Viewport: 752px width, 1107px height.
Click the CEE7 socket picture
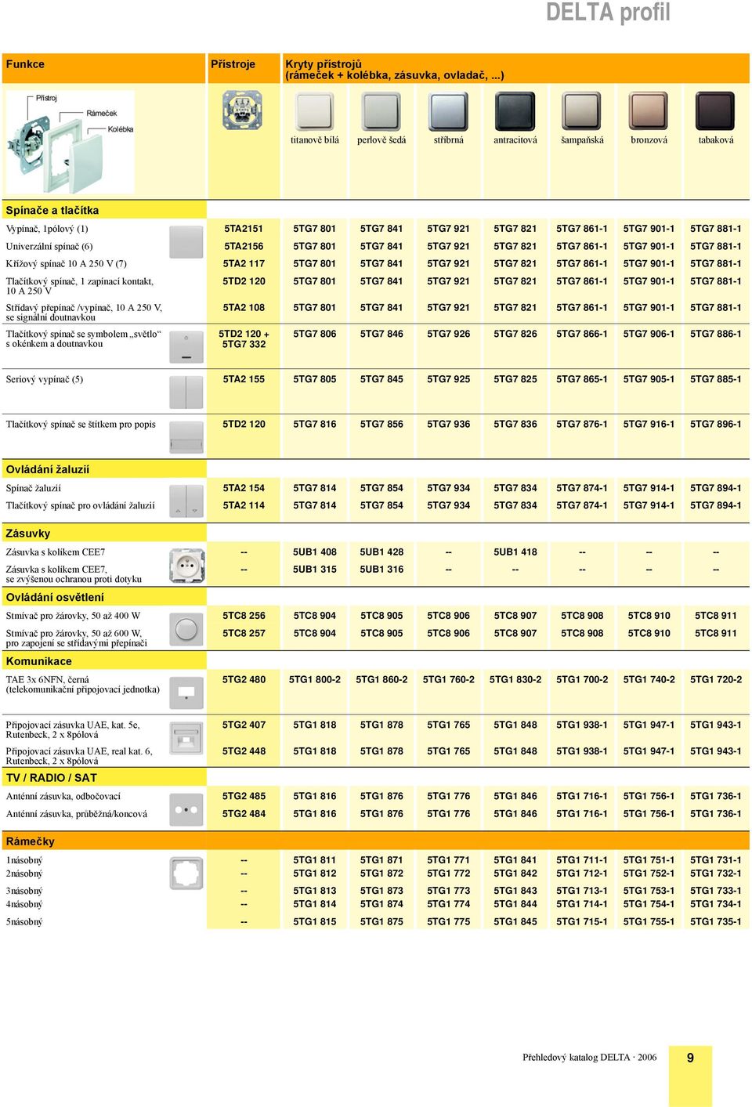pyautogui.click(x=186, y=565)
